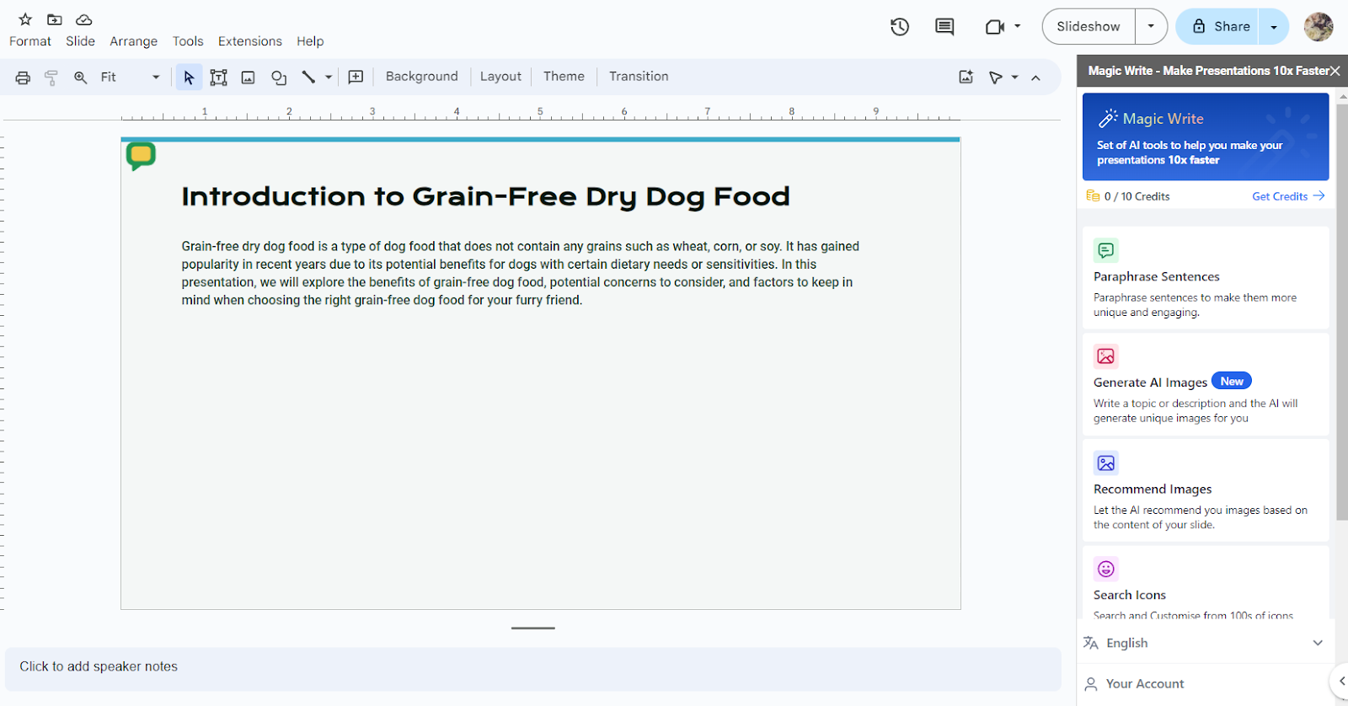
Task: Open the comments history icon
Action: [944, 27]
